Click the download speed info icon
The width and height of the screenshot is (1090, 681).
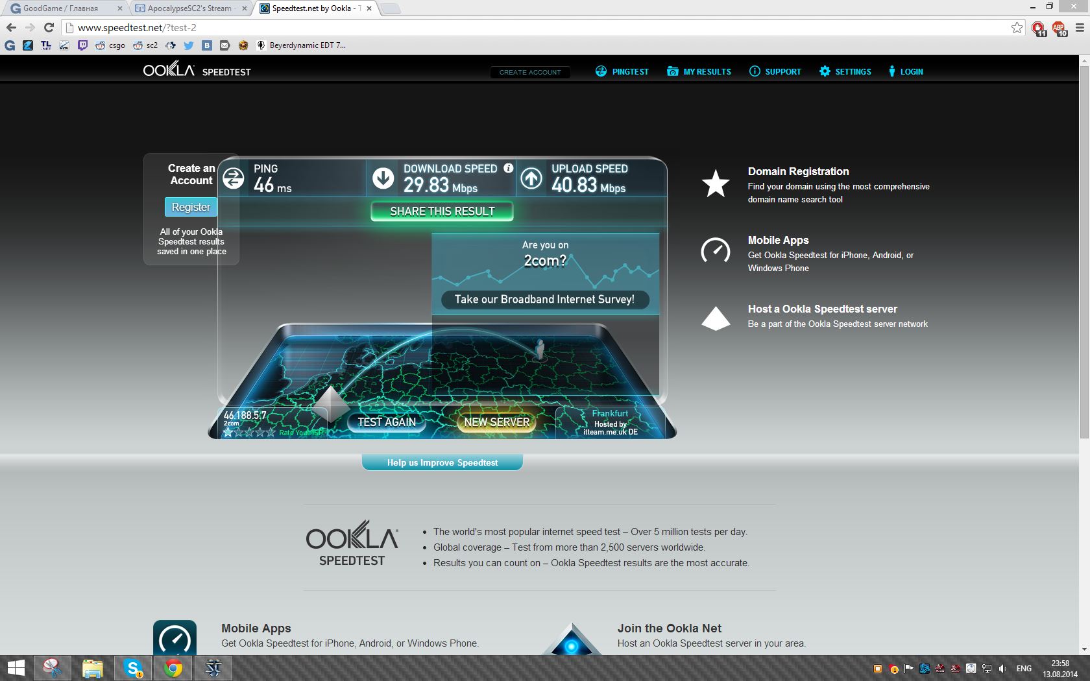tap(509, 168)
